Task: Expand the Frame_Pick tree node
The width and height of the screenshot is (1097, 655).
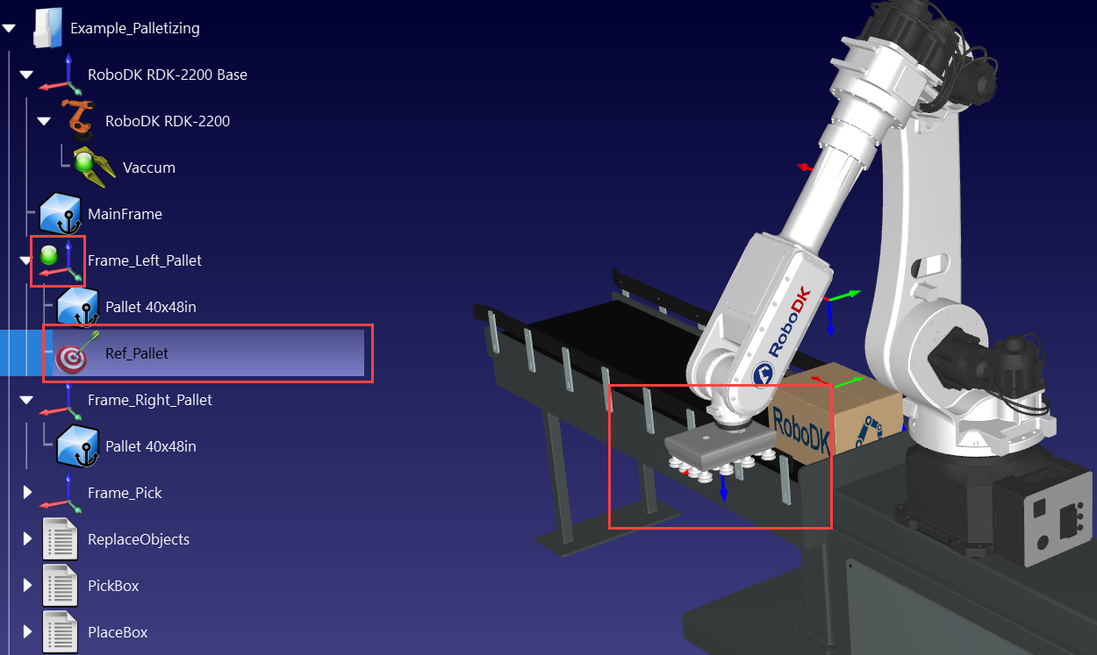Action: tap(26, 493)
